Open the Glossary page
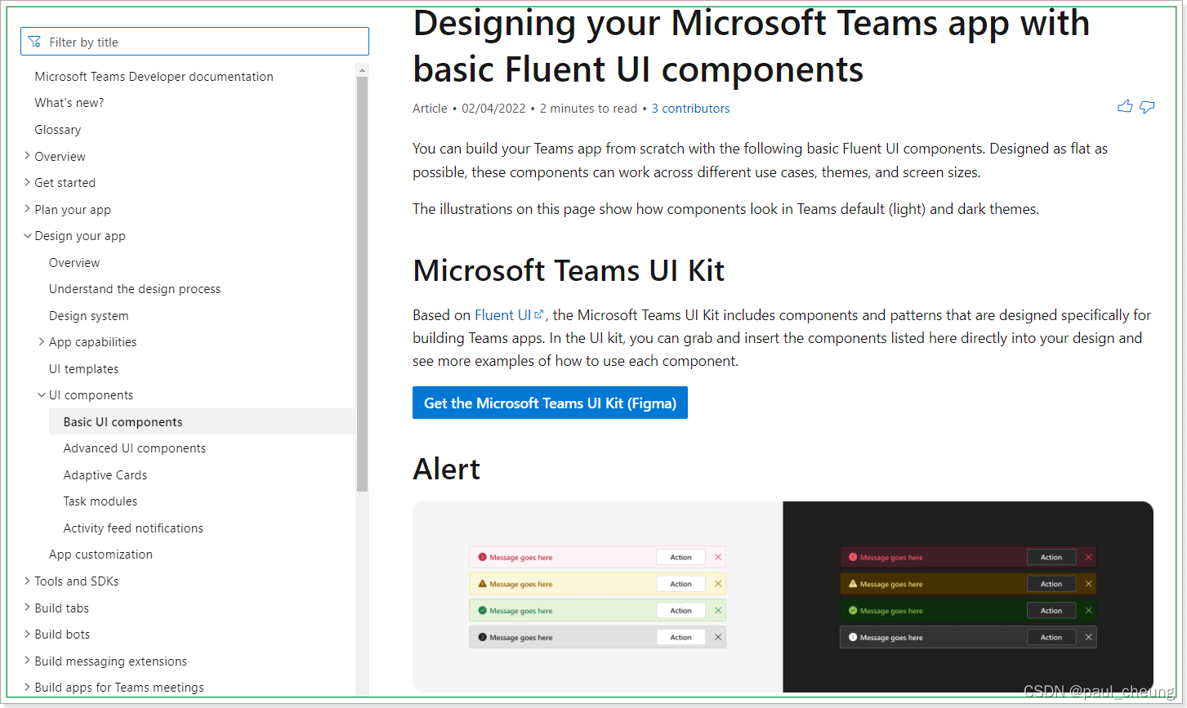Screen dimensions: 1187x708 coord(57,129)
